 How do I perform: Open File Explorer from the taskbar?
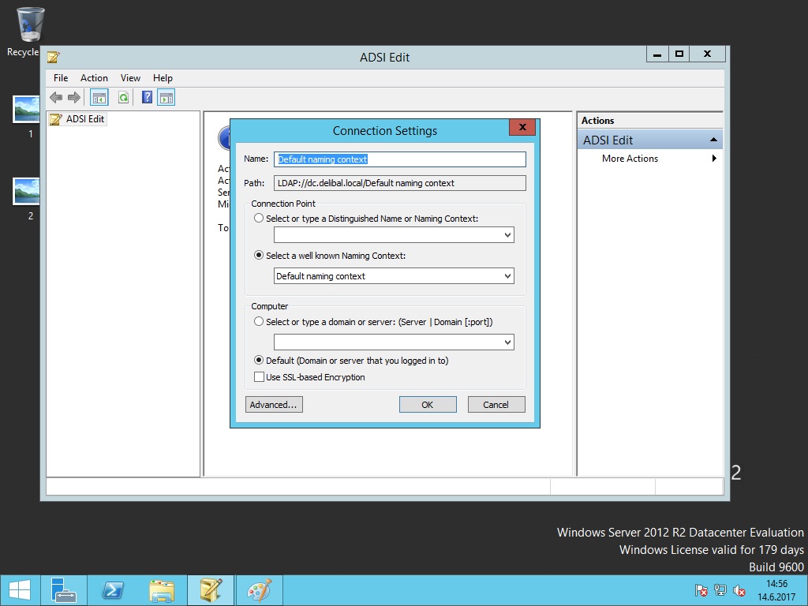coord(162,590)
